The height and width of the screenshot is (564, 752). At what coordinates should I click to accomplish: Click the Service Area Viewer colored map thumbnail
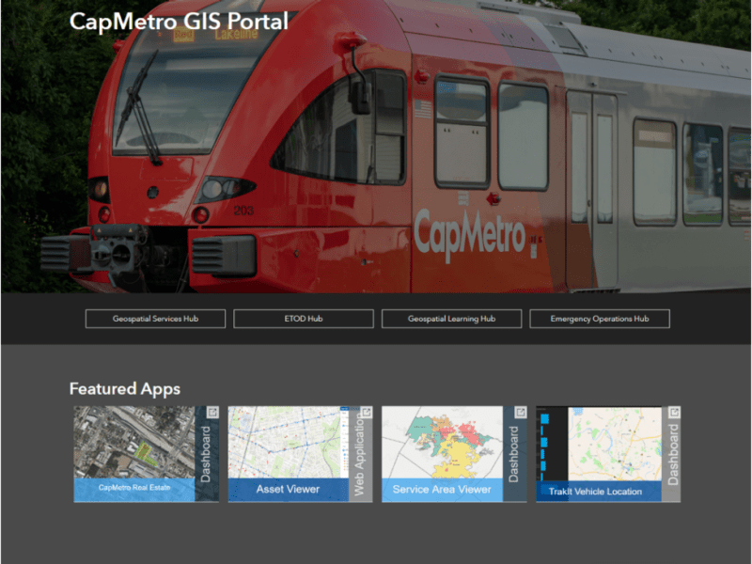pos(440,442)
